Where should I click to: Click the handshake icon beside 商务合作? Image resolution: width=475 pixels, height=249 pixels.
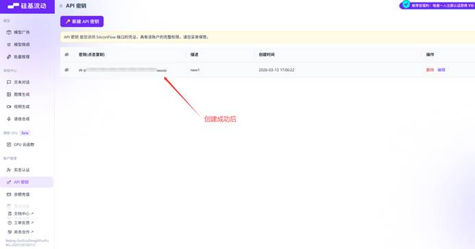pyautogui.click(x=10, y=232)
